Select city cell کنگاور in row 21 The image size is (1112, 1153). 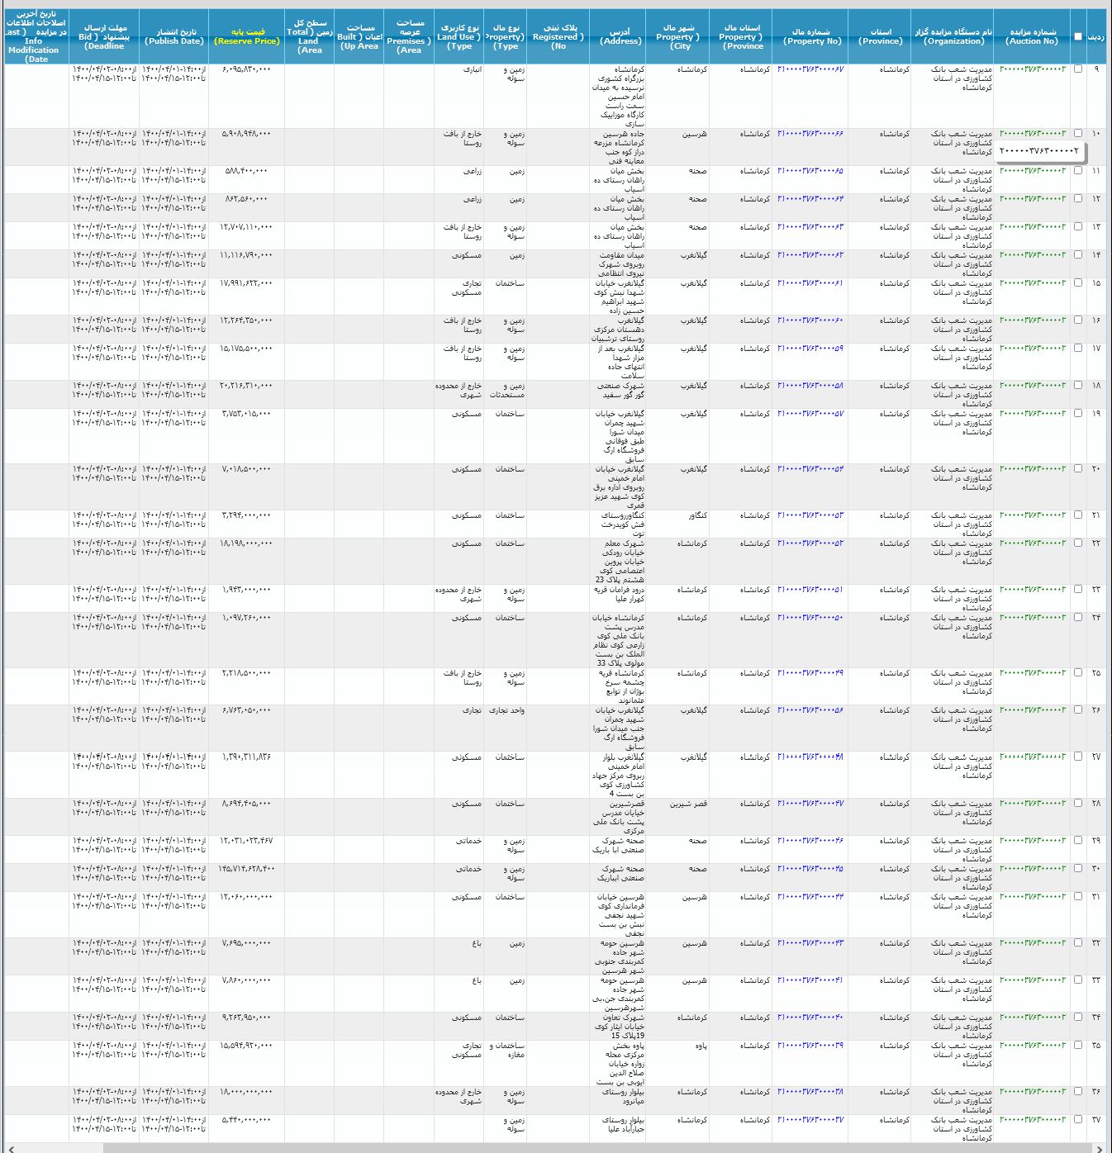pos(698,515)
